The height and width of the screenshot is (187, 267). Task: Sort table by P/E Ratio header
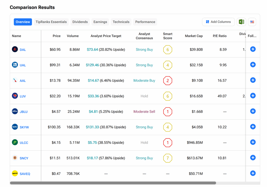click(x=220, y=36)
